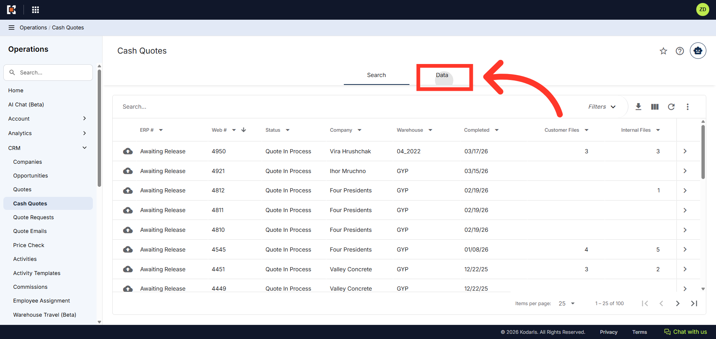This screenshot has height=339, width=716.
Task: Mark Cash Quotes as favorite star
Action: tap(663, 51)
